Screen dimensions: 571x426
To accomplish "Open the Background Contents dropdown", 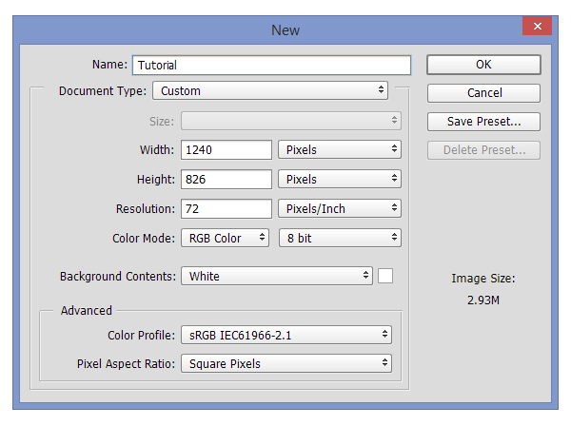I will point(277,276).
